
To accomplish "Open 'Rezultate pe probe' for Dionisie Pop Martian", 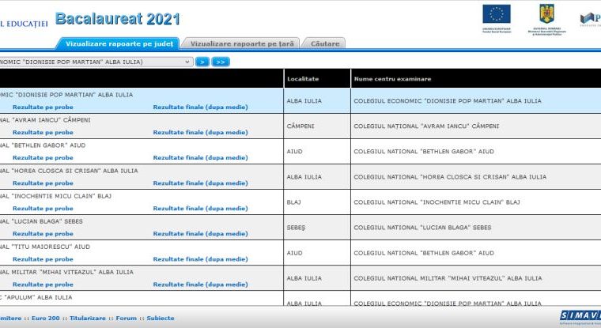I will tap(43, 107).
